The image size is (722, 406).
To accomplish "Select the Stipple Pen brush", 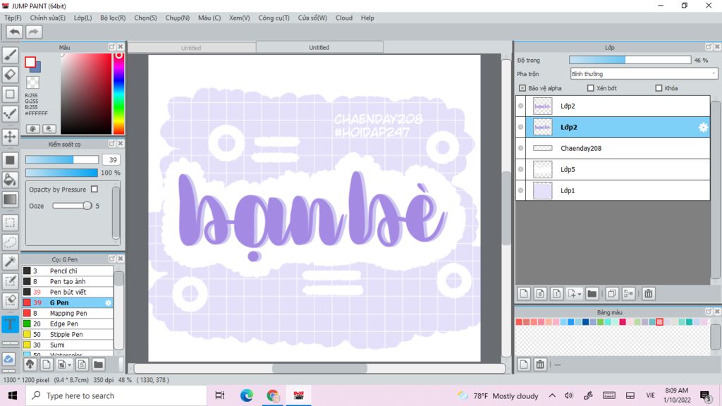I will (x=68, y=334).
